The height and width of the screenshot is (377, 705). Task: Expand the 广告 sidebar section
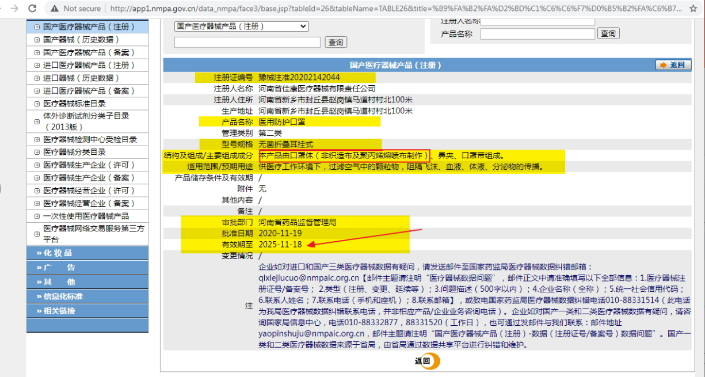(87, 268)
